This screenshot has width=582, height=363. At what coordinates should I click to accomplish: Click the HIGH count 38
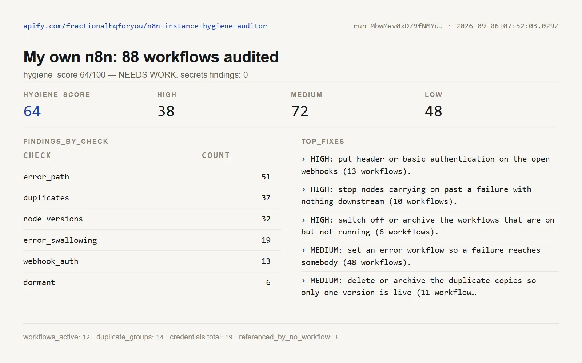point(166,111)
